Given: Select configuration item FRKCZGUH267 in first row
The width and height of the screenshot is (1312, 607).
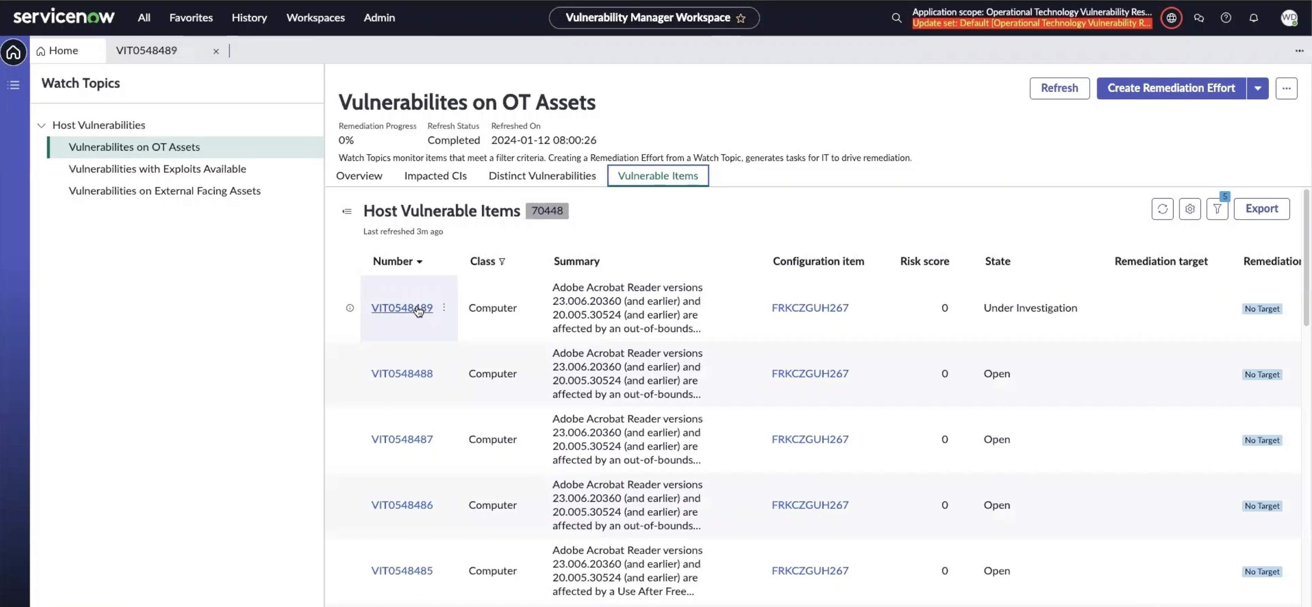Looking at the screenshot, I should point(810,308).
